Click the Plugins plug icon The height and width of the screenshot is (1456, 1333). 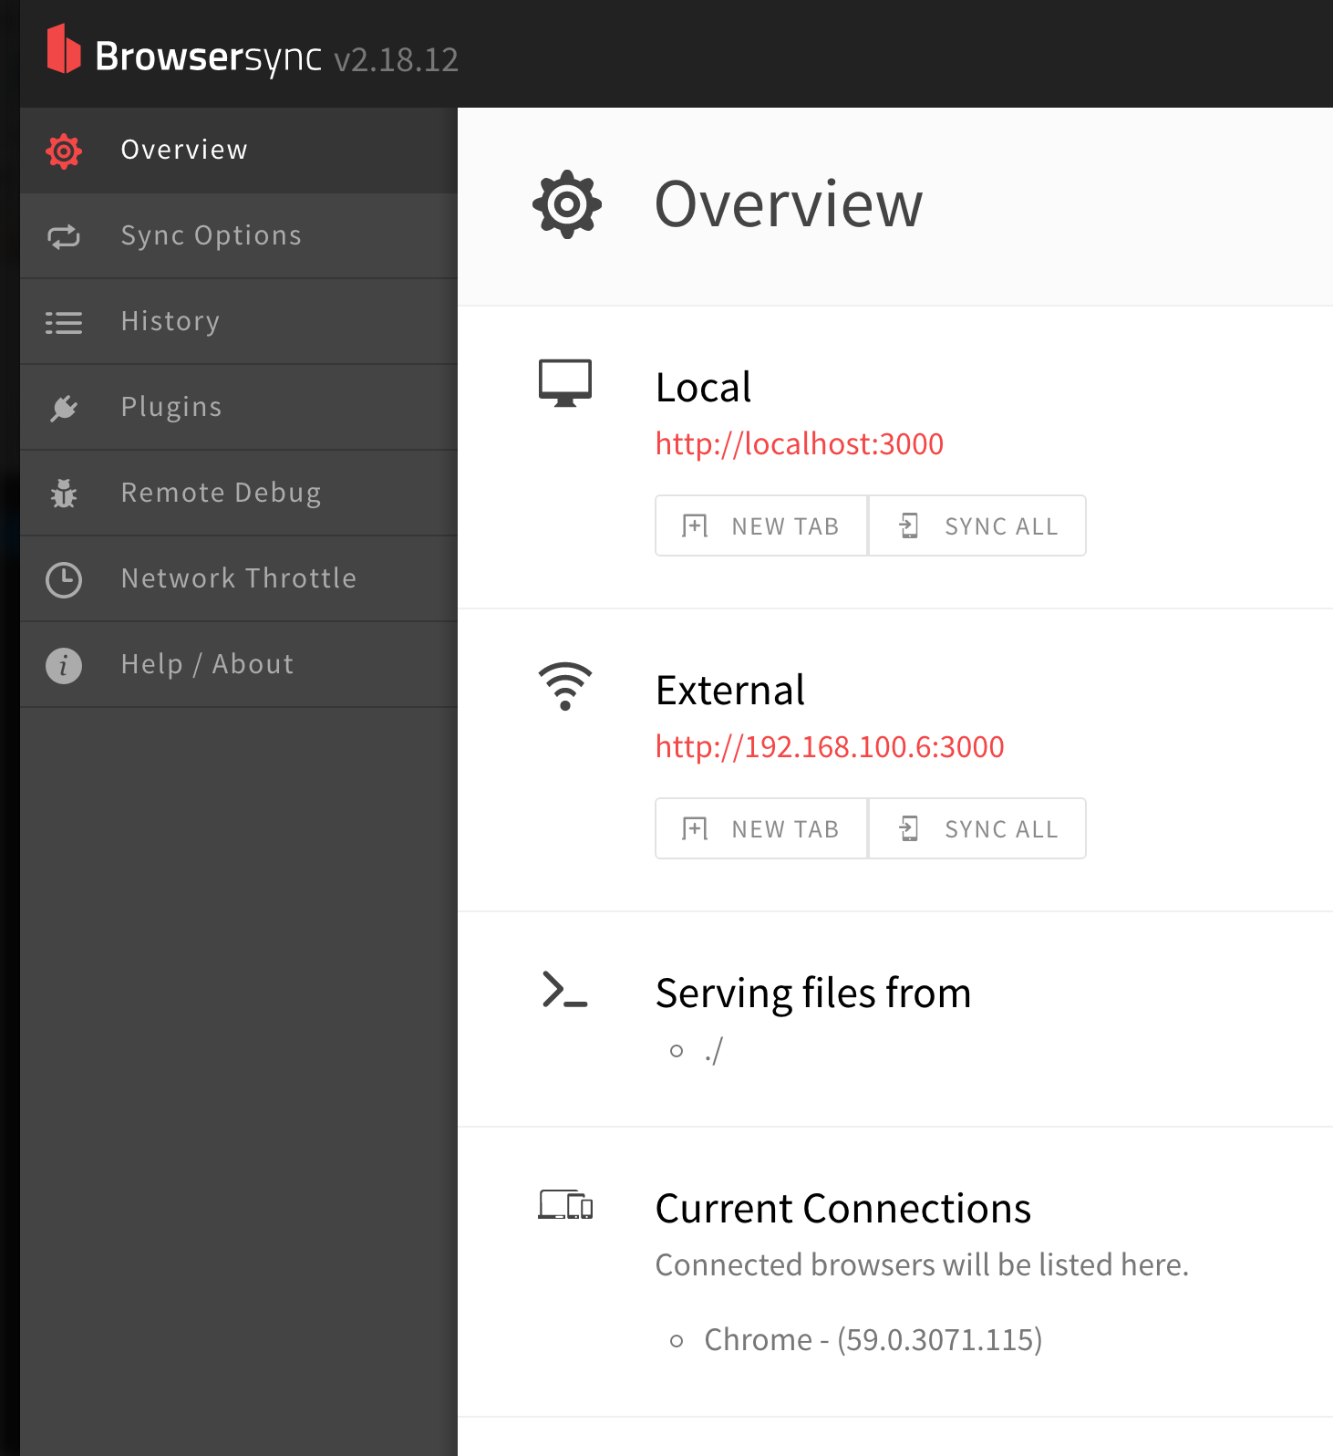(64, 408)
